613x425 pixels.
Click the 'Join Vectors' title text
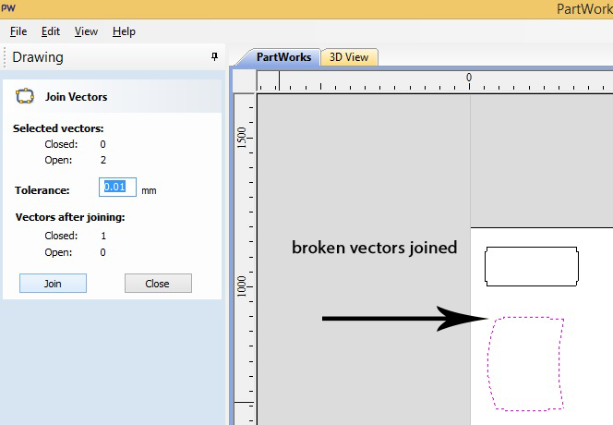[77, 97]
